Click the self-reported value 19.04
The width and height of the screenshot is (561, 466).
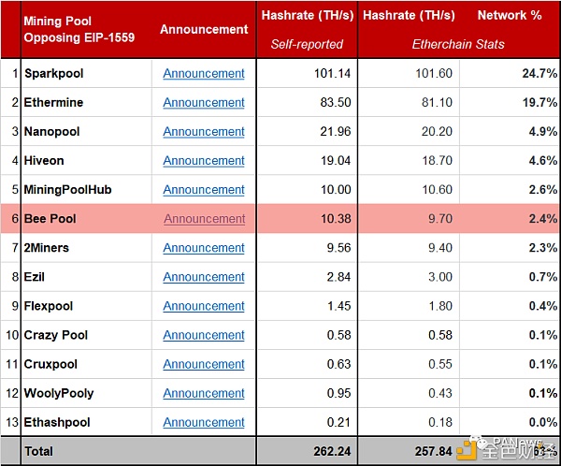point(336,160)
